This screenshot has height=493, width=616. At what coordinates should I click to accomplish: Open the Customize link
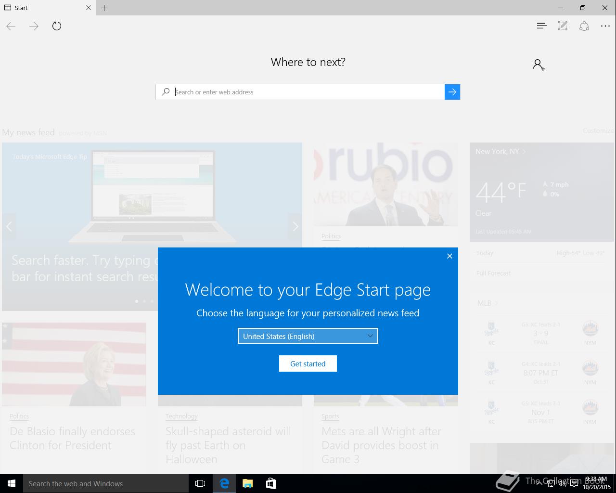598,130
